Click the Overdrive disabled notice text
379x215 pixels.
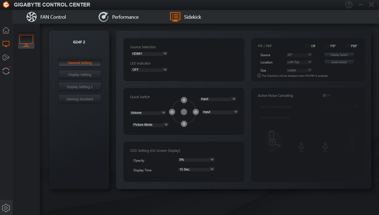point(295,76)
